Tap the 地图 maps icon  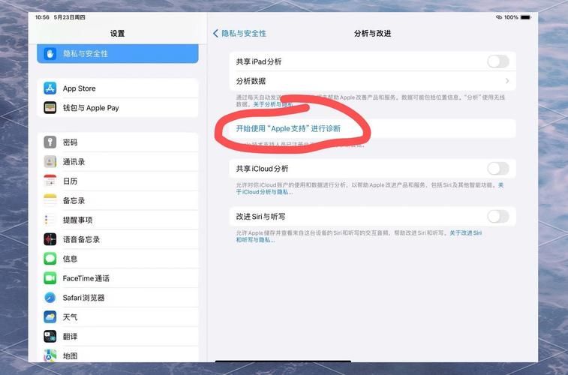[50, 355]
